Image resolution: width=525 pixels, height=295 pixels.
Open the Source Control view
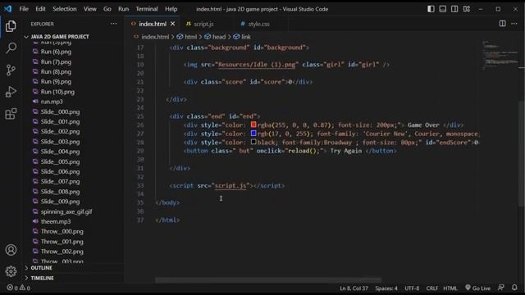(x=11, y=70)
